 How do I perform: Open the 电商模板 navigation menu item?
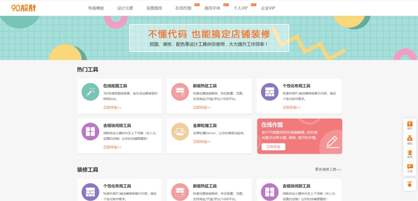tap(96, 8)
